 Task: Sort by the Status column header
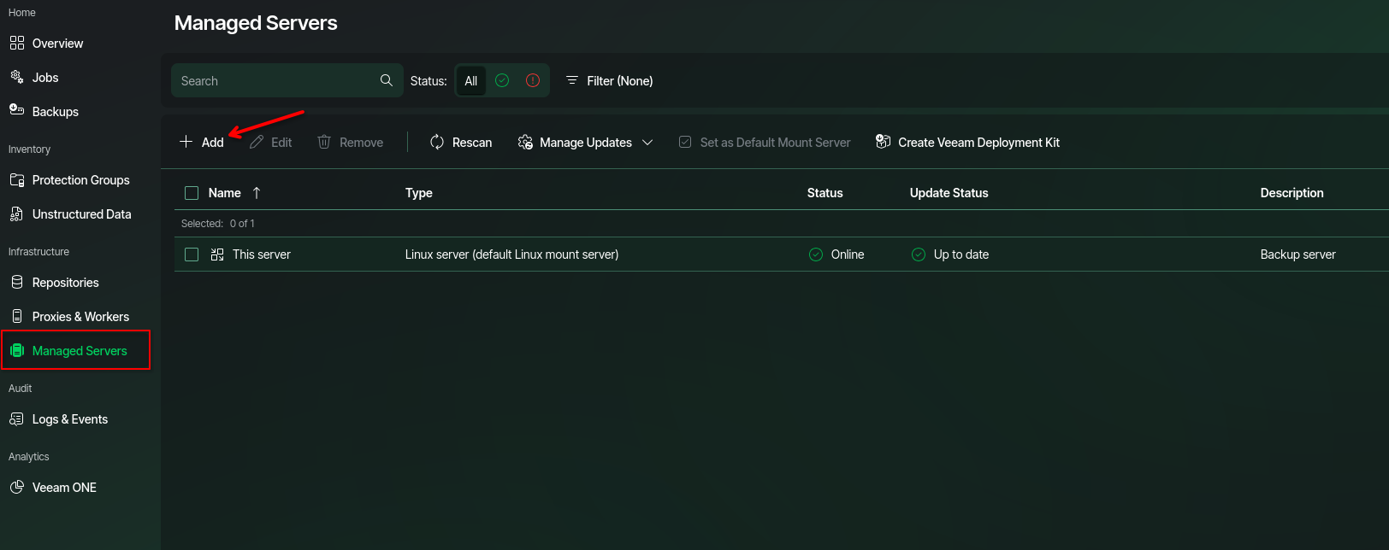[x=825, y=193]
